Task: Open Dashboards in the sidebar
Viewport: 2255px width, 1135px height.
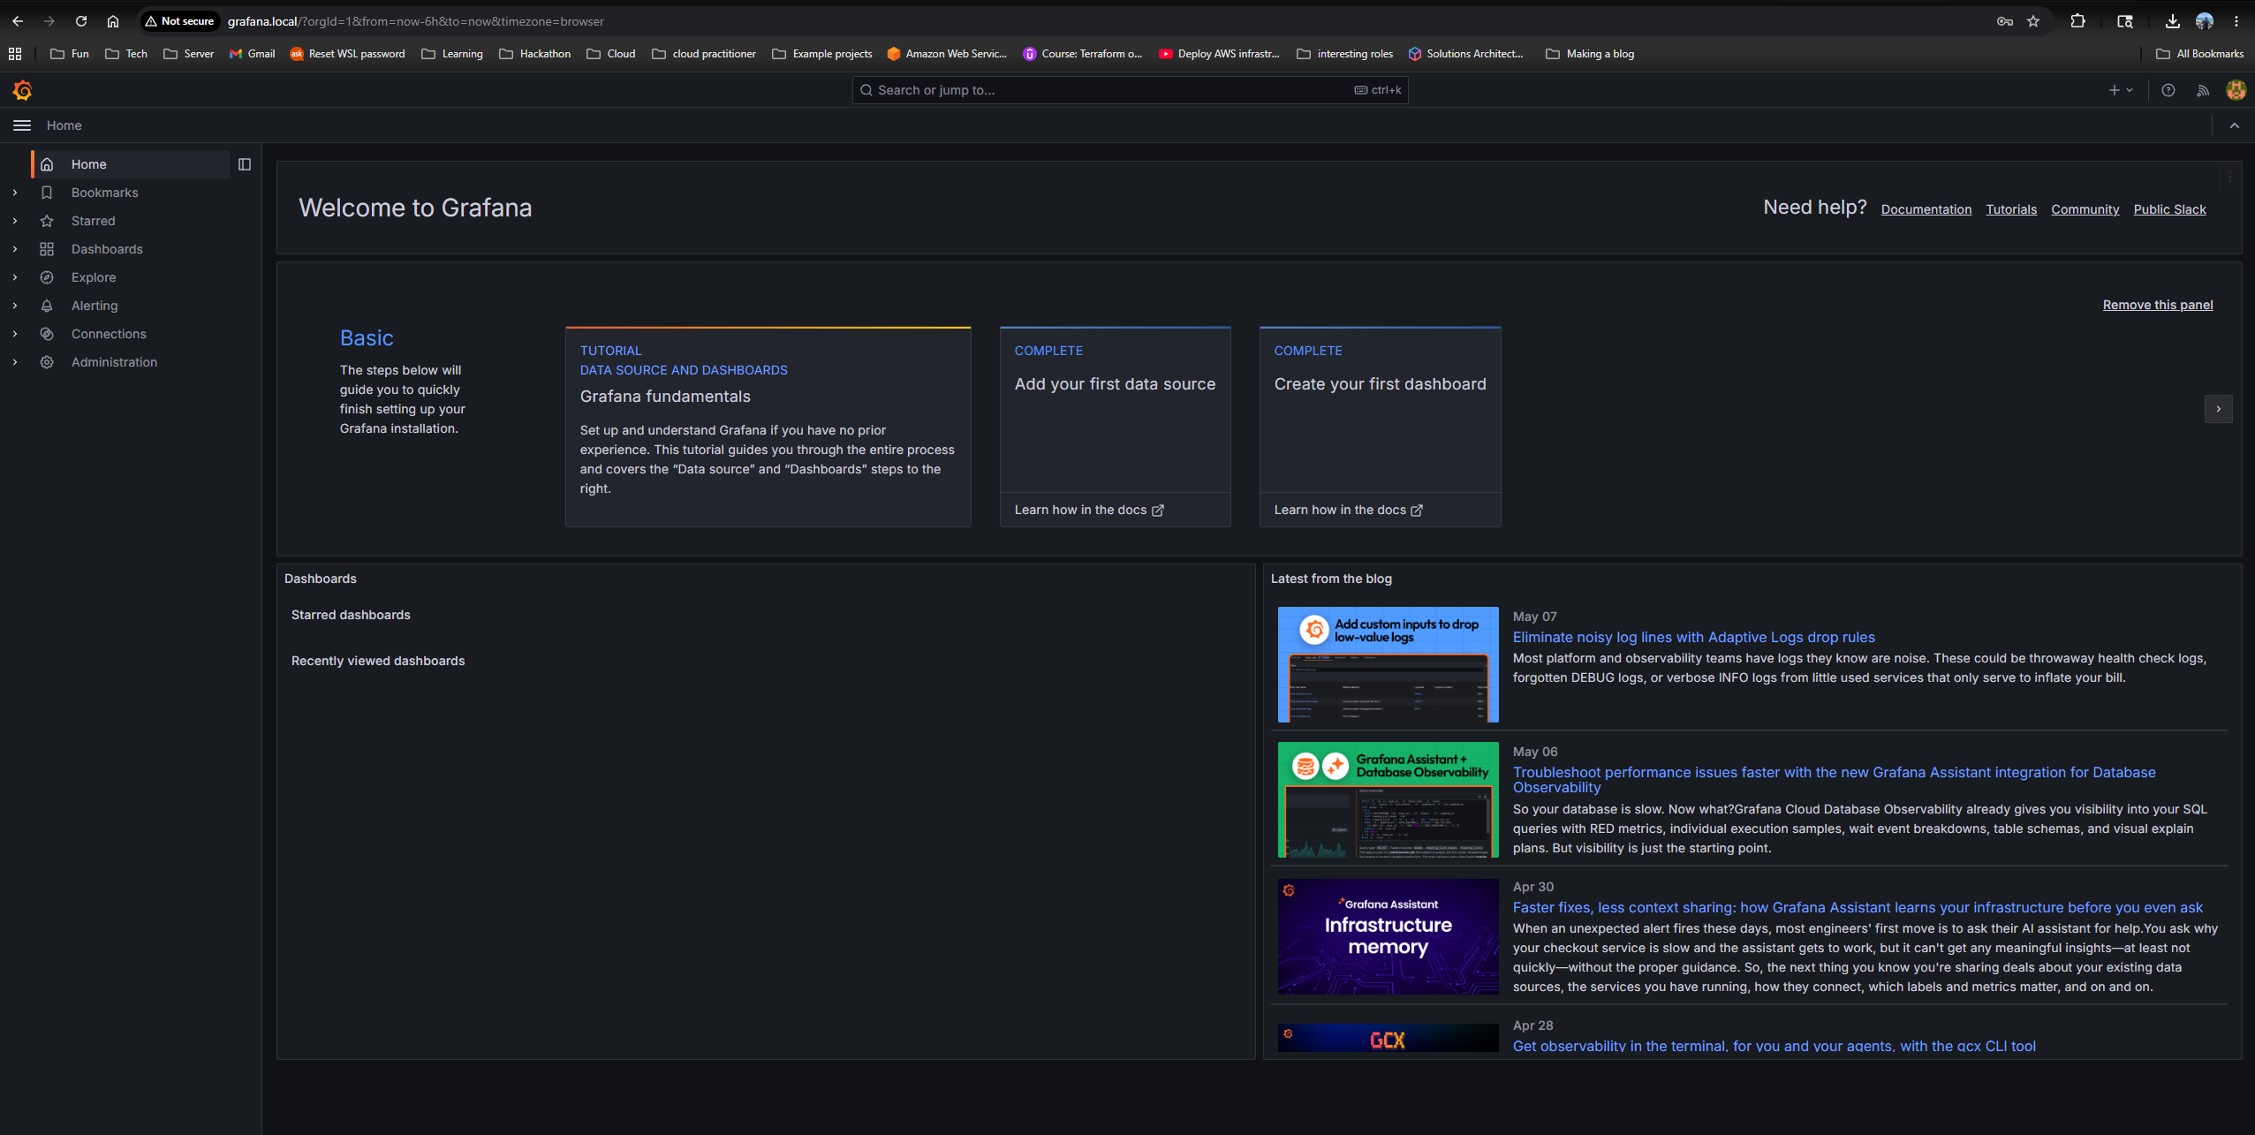Action: (x=107, y=249)
